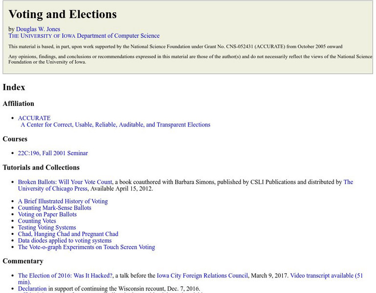Visit The University of Chicago Press link
The height and width of the screenshot is (293, 376).
tap(53, 188)
